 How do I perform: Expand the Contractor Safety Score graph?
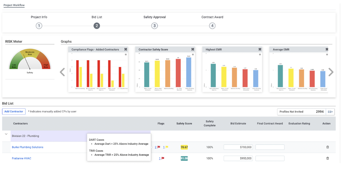[193, 49]
